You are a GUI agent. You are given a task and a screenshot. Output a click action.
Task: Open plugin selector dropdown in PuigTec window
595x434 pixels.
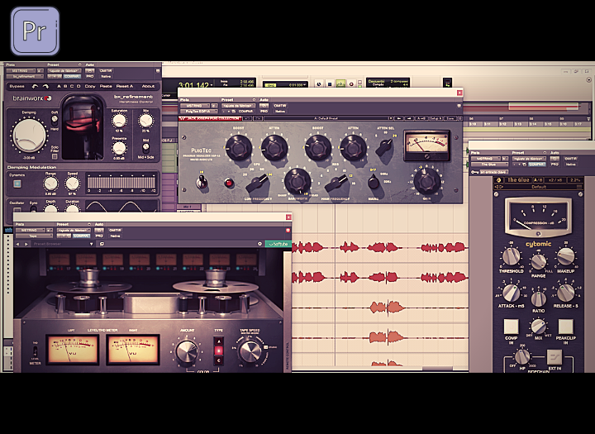tap(199, 112)
